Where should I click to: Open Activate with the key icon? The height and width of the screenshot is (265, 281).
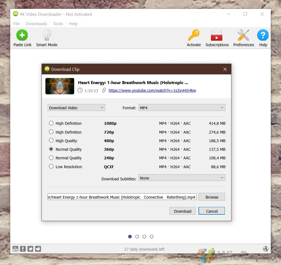[x=194, y=35]
